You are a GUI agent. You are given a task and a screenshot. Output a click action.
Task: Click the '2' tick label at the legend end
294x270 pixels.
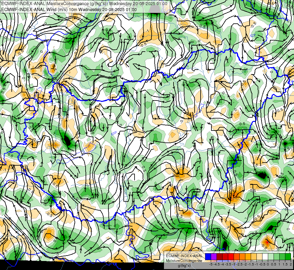coord(291,264)
